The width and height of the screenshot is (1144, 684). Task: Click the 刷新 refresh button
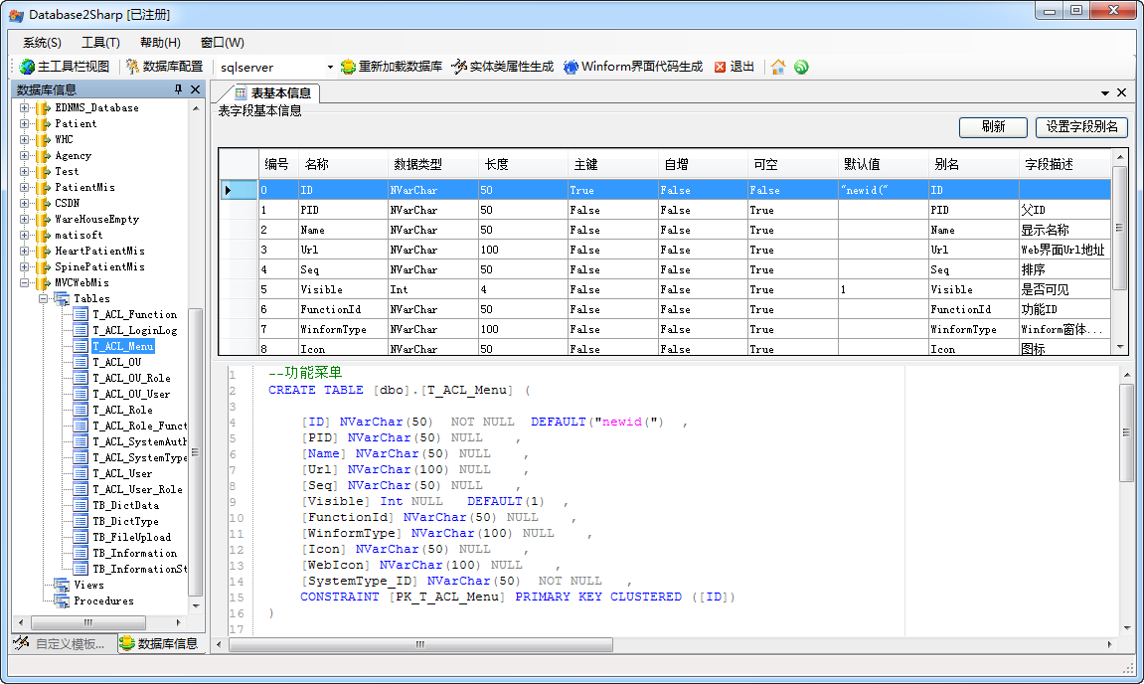pos(993,127)
